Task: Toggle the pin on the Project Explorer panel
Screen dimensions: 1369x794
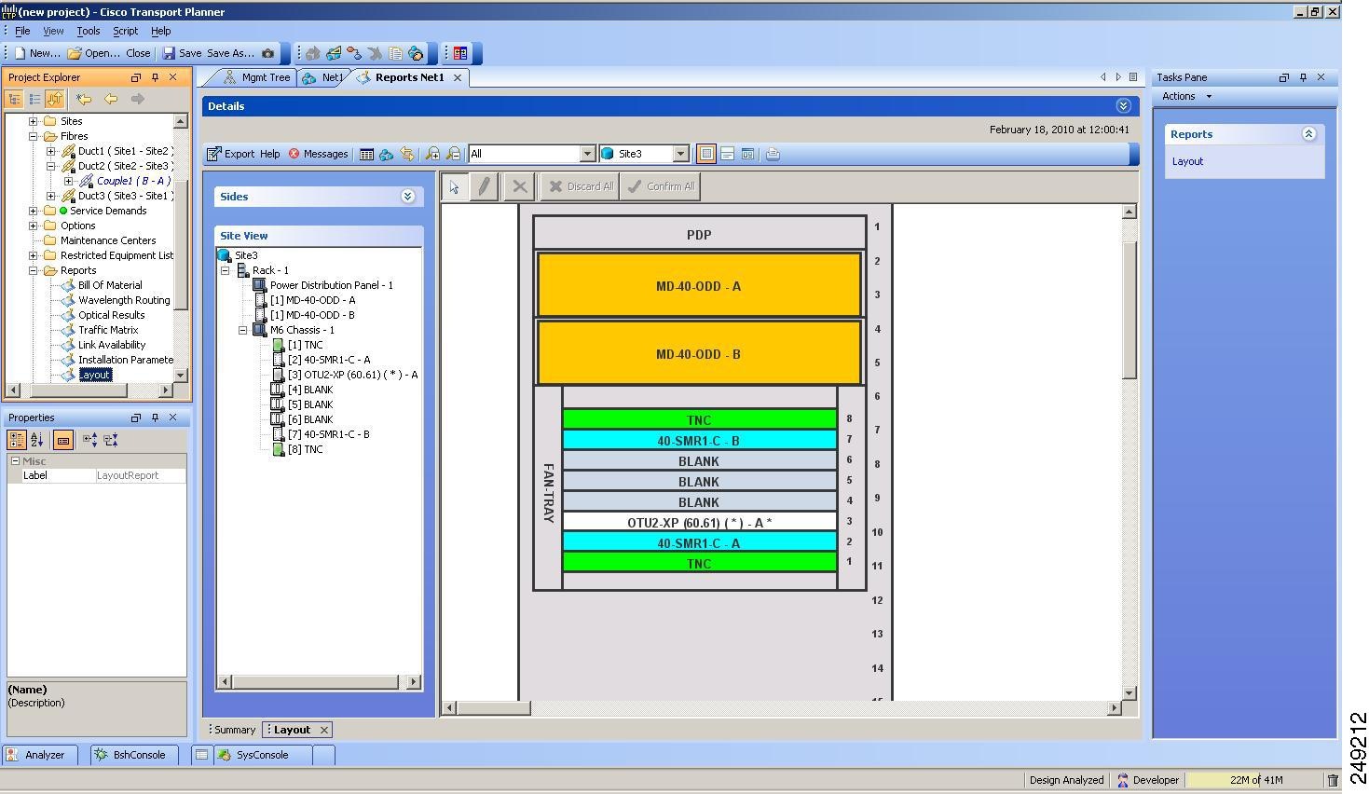Action: pyautogui.click(x=155, y=77)
